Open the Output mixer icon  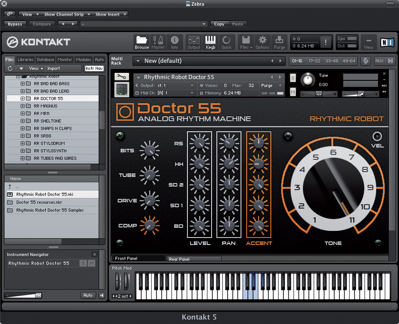click(194, 42)
